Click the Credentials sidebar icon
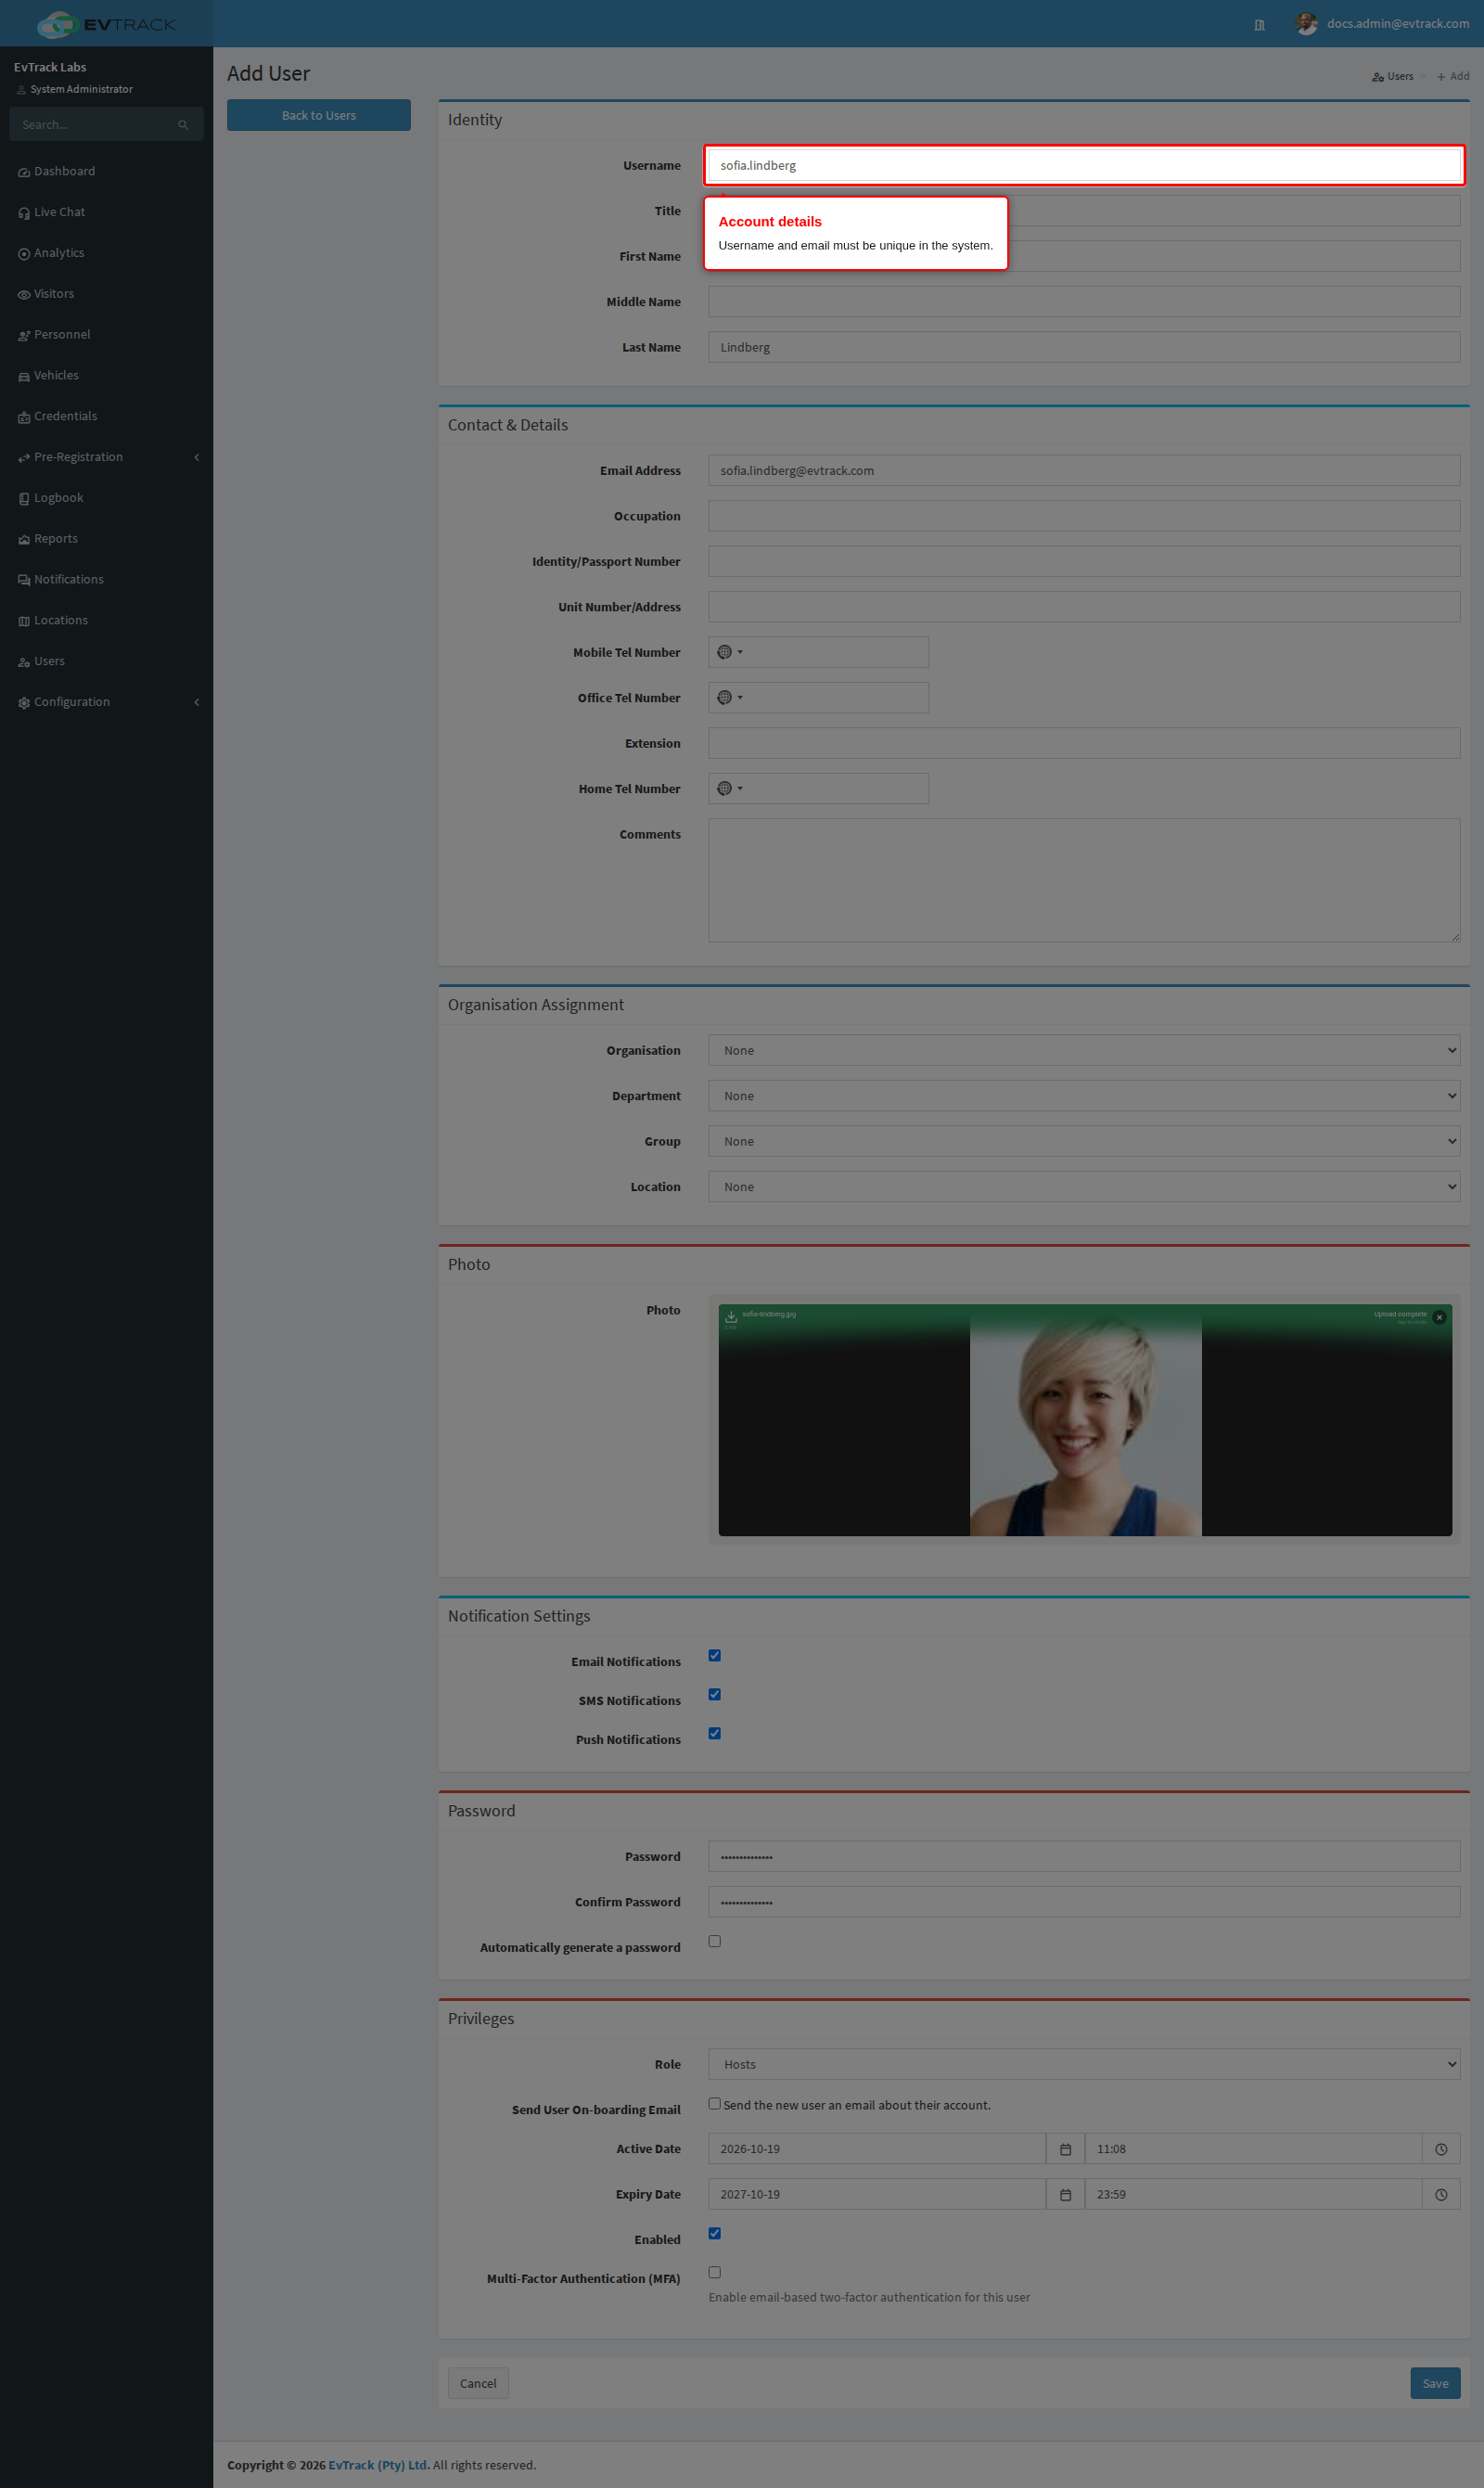 [x=24, y=417]
